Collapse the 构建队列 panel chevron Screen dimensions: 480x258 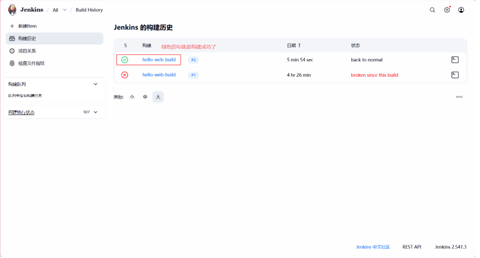coord(95,84)
